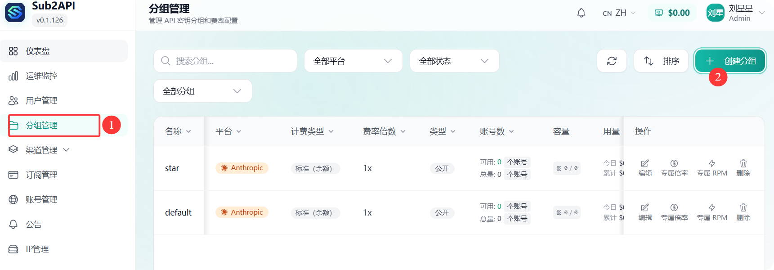Viewport: 774px width, 270px height.
Task: Open the 全部分组 filter dropdown
Action: pyautogui.click(x=203, y=91)
